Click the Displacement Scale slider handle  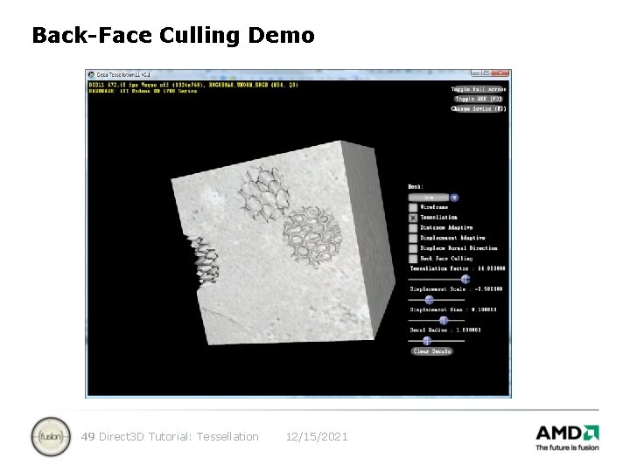[429, 300]
